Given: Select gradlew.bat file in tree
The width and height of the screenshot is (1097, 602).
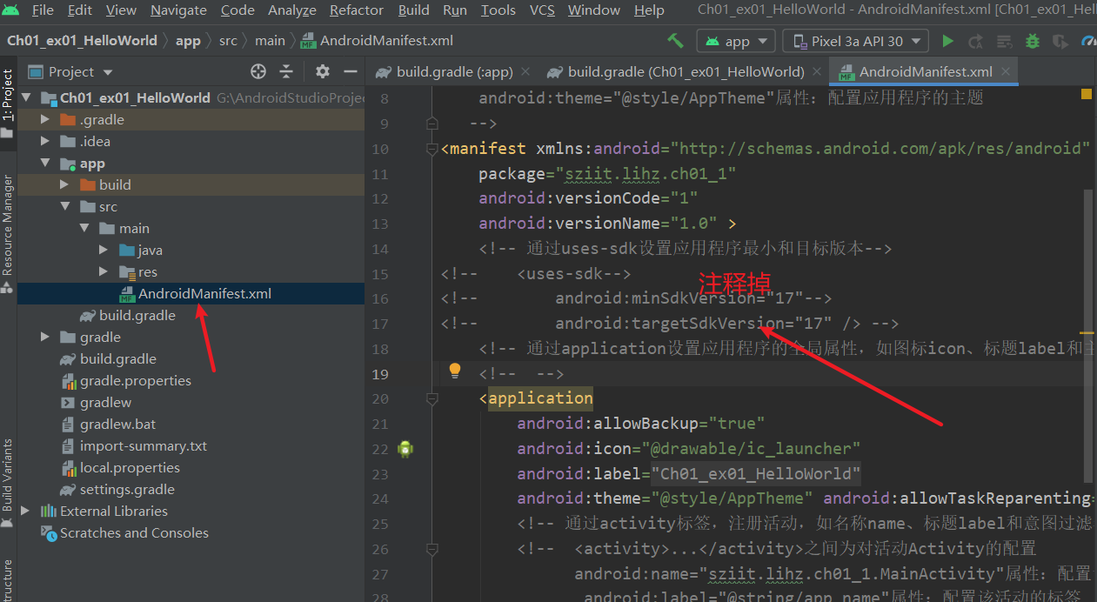Looking at the screenshot, I should (x=191, y=424).
